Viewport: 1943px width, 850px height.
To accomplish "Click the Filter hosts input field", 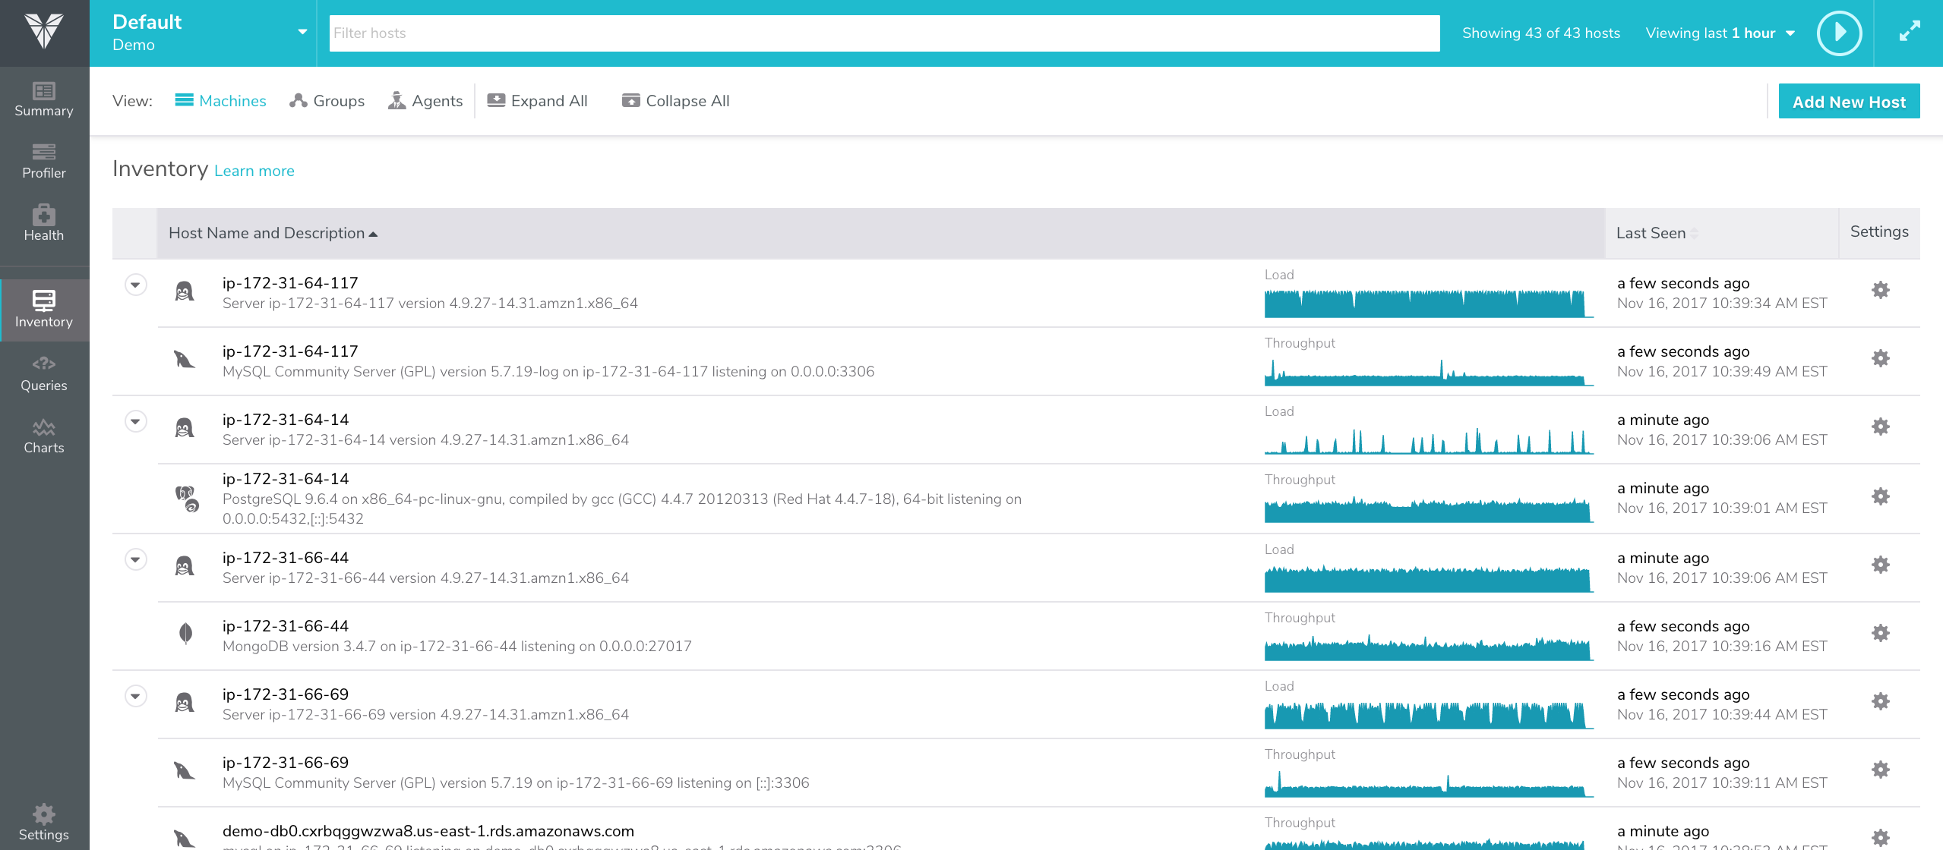I will tap(883, 33).
